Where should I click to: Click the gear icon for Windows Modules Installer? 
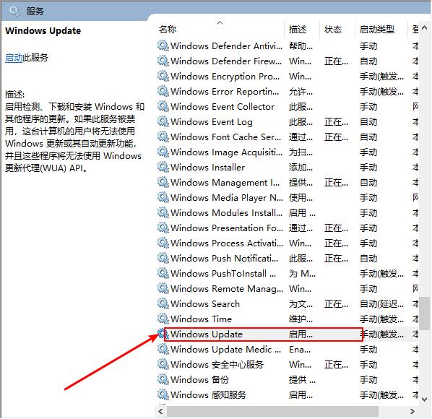click(x=163, y=212)
